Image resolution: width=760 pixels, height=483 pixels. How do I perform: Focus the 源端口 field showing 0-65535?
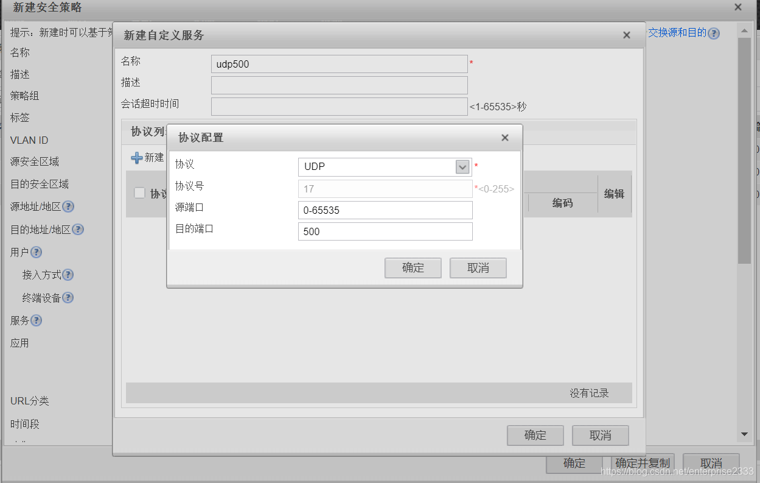[x=385, y=210]
